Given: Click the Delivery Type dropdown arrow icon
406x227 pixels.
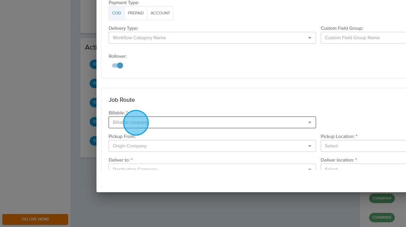Looking at the screenshot, I should pos(310,38).
